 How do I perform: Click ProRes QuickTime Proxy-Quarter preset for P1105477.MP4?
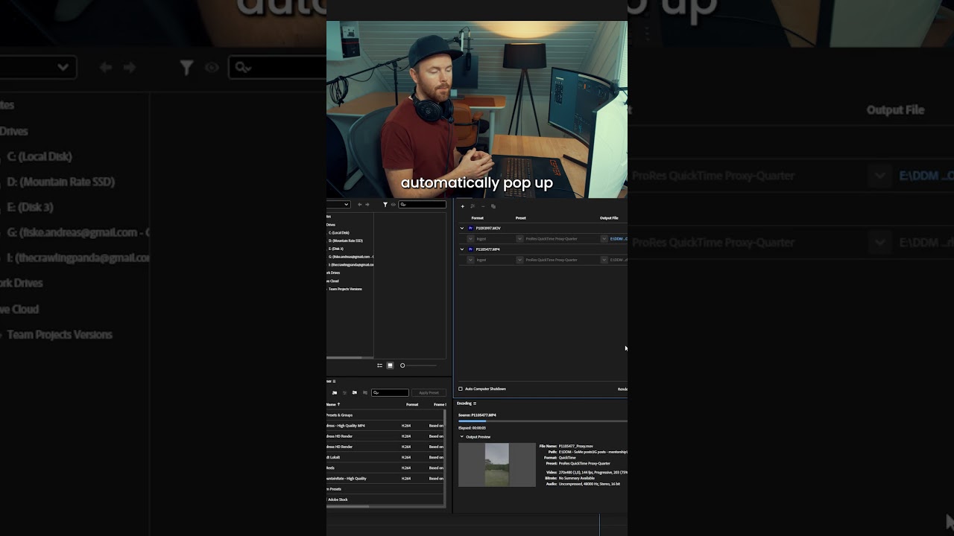(x=552, y=260)
